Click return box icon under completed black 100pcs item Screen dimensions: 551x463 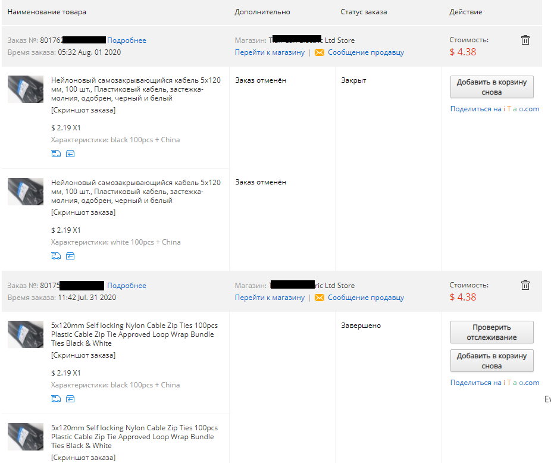(70, 399)
